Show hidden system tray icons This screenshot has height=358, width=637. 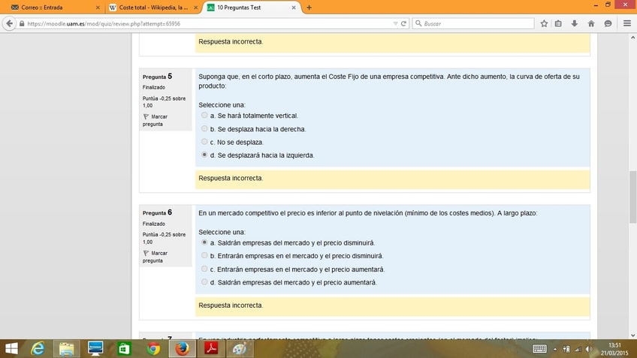point(555,349)
